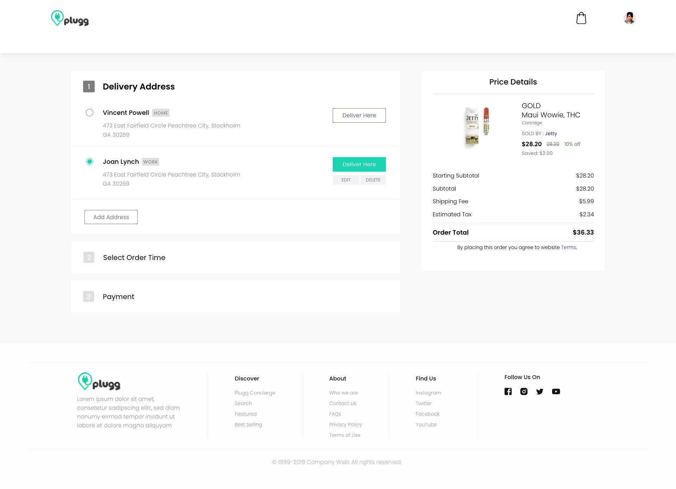Open the Jetty seller link
This screenshot has height=489, width=676.
[551, 134]
